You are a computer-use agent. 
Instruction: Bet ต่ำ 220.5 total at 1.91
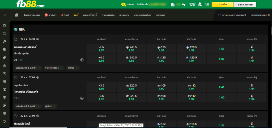131,97
